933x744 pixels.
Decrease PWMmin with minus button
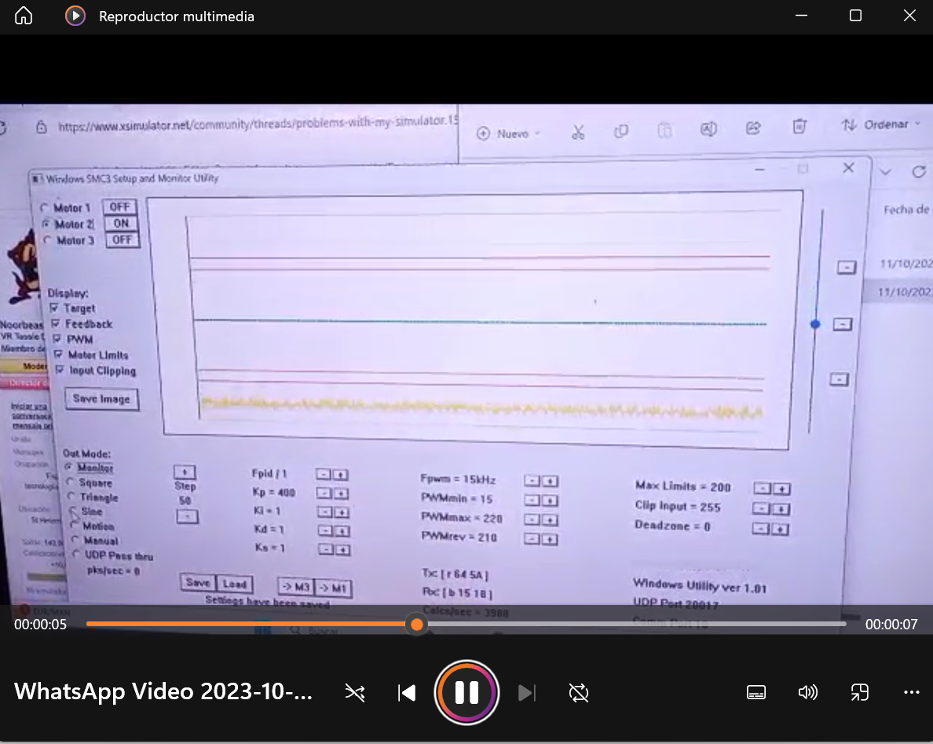pos(532,500)
